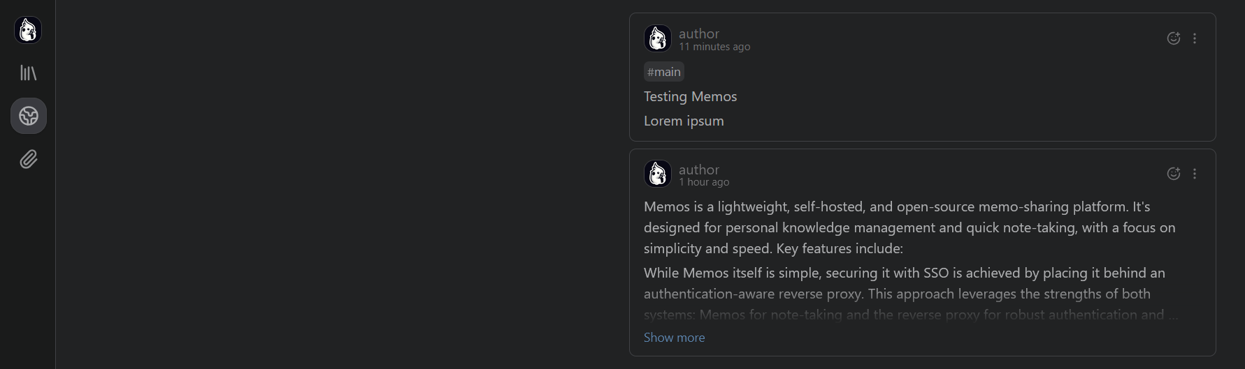Viewport: 1245px width, 369px height.
Task: Click the "Testing Memos" text line
Action: pos(690,96)
